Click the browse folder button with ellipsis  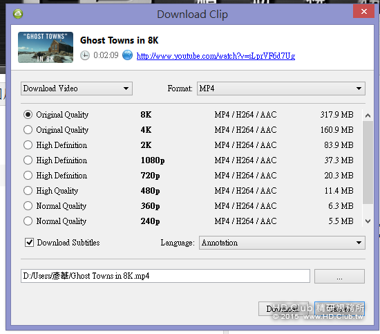tap(339, 276)
